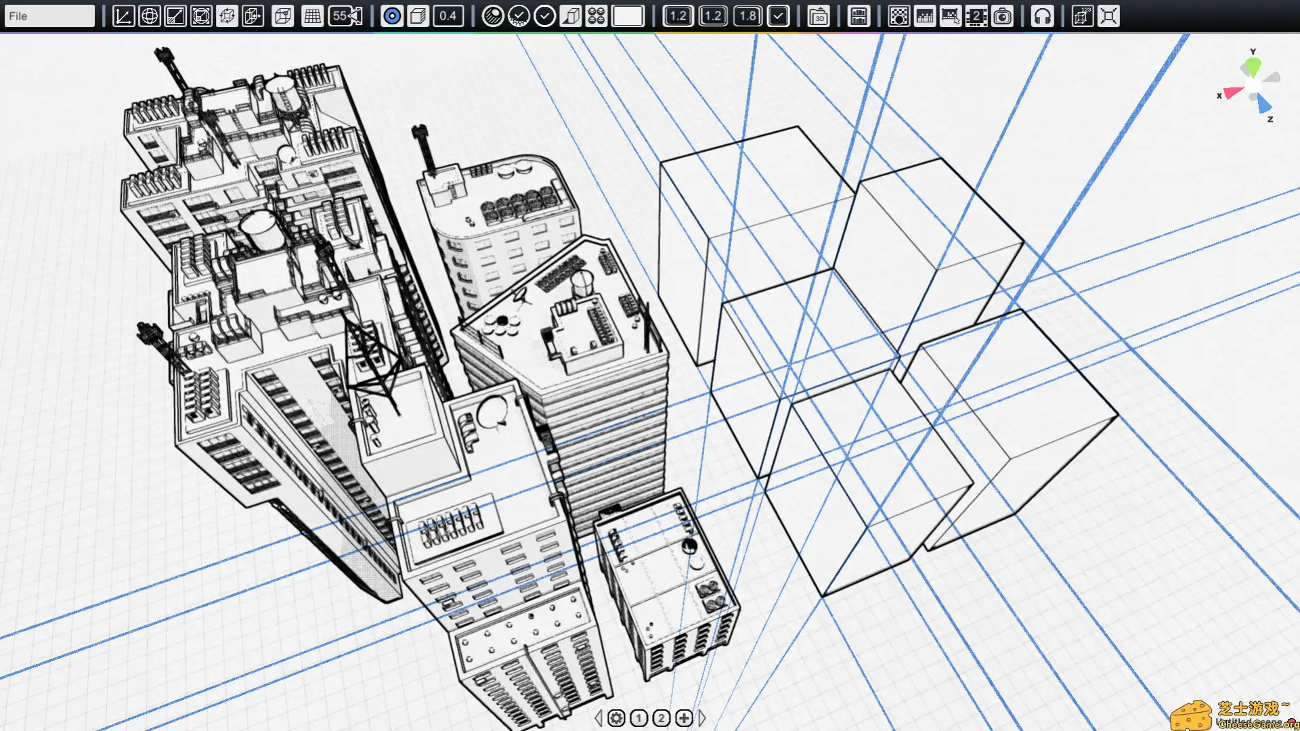The height and width of the screenshot is (731, 1300).
Task: Open the bottom gear settings button
Action: pyautogui.click(x=616, y=718)
